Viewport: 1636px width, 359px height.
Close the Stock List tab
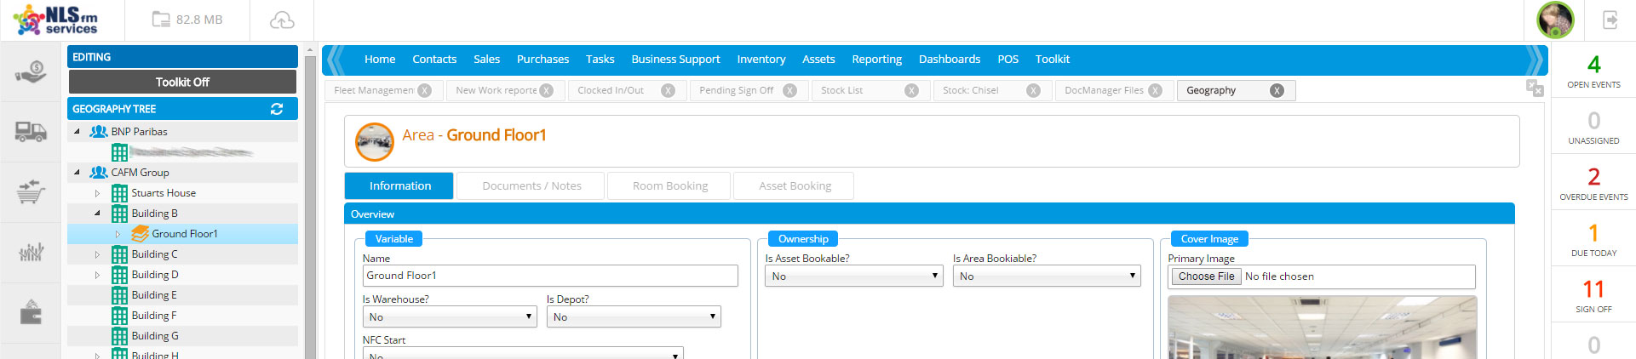pos(911,90)
